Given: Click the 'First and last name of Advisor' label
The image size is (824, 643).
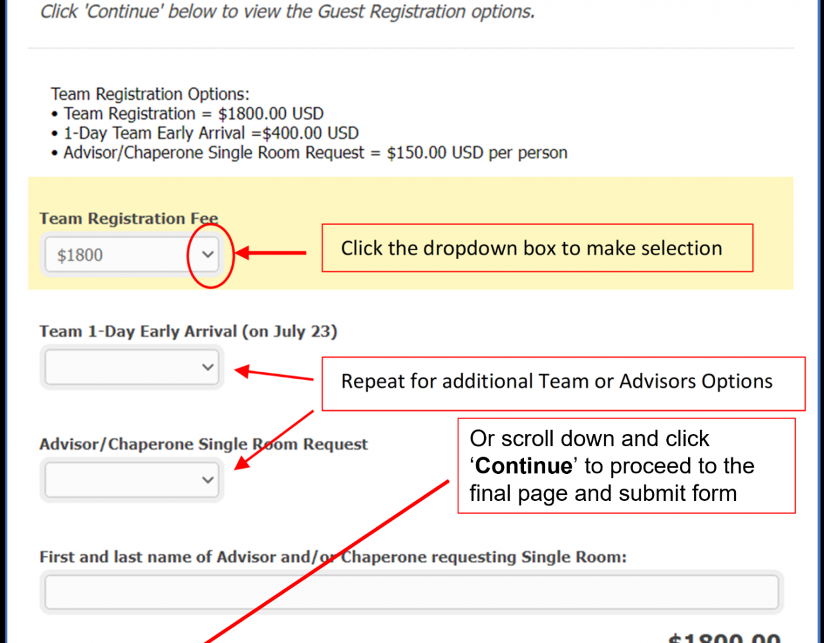Looking at the screenshot, I should [x=333, y=556].
